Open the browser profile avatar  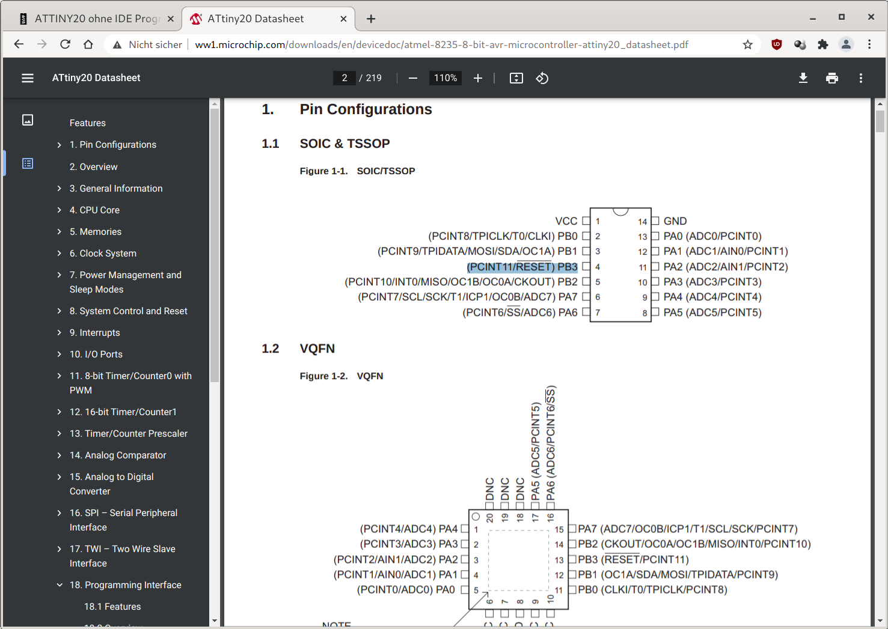pyautogui.click(x=846, y=44)
